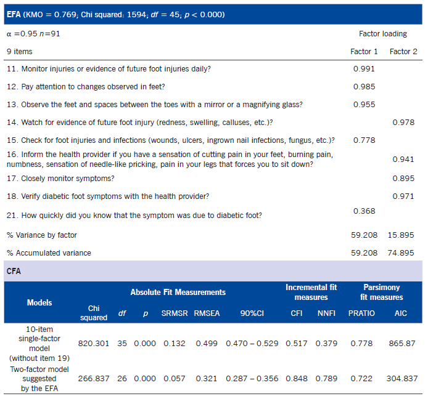Select the RMSEA column header
This screenshot has height=396, width=428.
[x=207, y=313]
